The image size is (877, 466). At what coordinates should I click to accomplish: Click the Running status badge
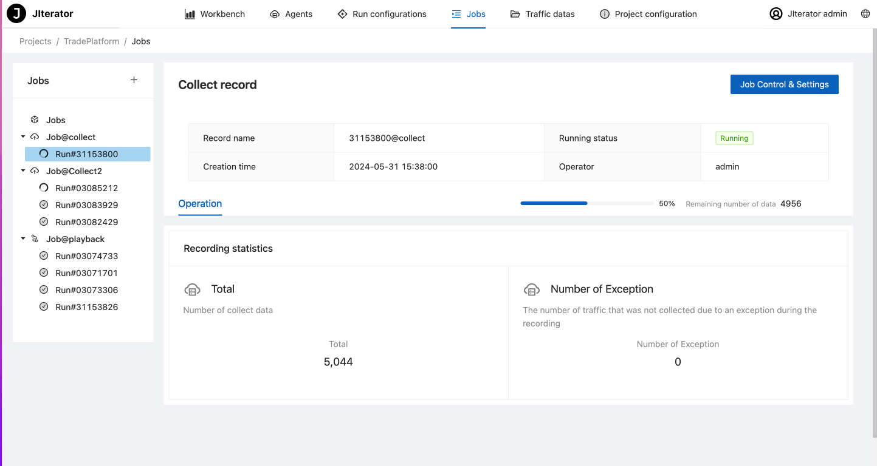pyautogui.click(x=734, y=138)
